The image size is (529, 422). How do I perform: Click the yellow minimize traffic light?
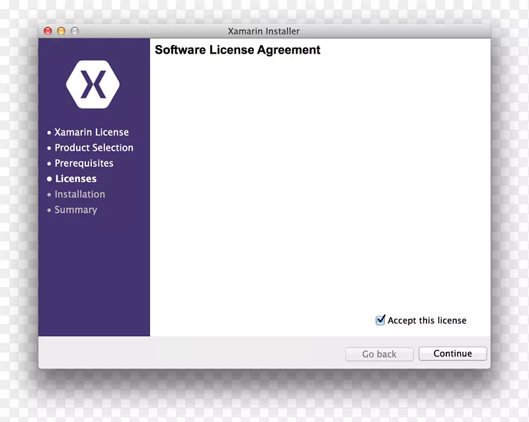point(60,30)
